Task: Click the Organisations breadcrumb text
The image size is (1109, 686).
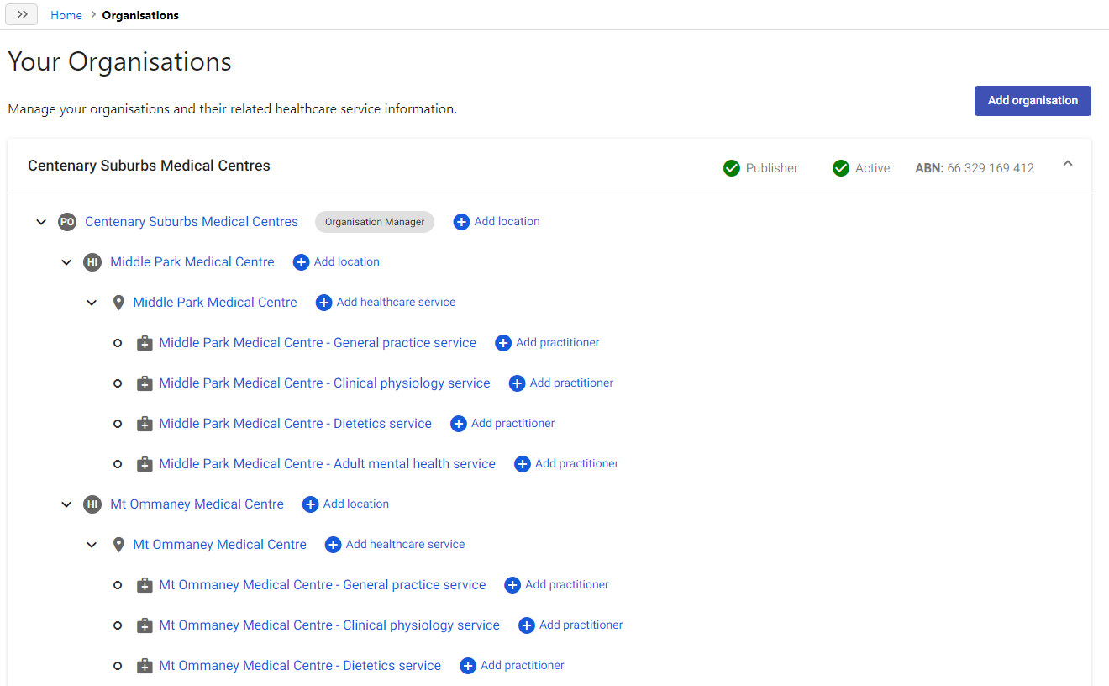Action: (140, 15)
